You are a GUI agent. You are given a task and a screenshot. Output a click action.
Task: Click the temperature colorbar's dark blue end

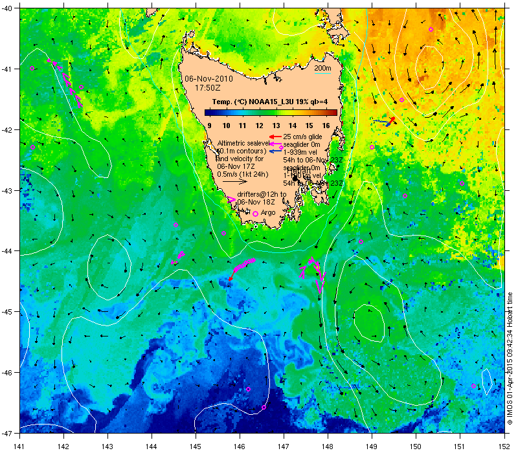[208, 113]
